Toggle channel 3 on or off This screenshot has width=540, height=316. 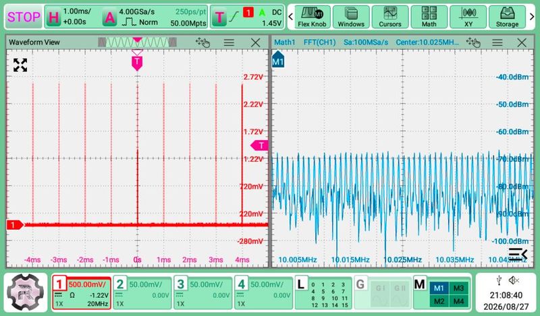click(x=180, y=284)
